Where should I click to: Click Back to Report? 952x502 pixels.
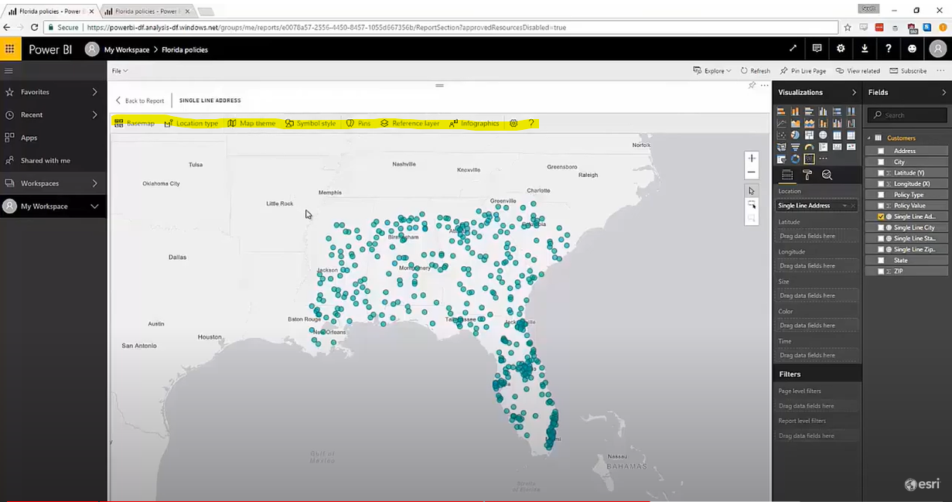tap(143, 100)
